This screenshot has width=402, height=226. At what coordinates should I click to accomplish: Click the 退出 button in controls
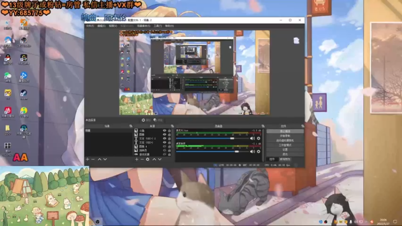coord(285,154)
